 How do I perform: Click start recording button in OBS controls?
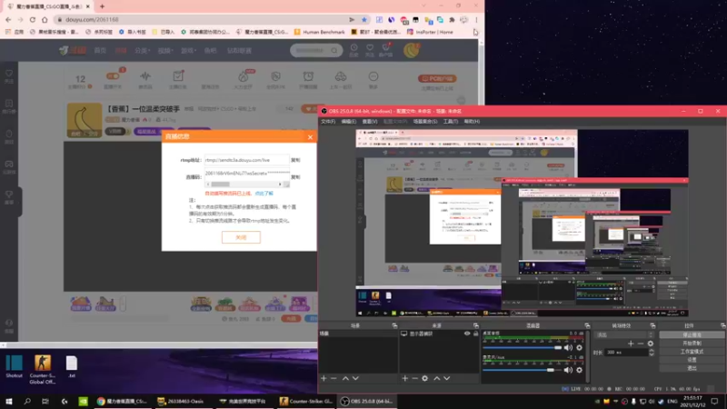[692, 344]
